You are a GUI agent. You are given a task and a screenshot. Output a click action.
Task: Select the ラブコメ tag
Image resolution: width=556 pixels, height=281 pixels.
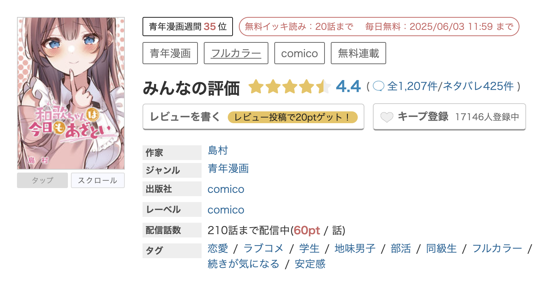(x=263, y=249)
